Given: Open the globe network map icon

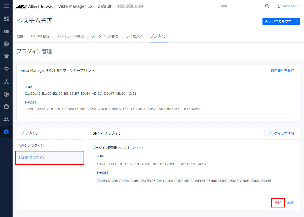Looking at the screenshot, I should click(6, 44).
